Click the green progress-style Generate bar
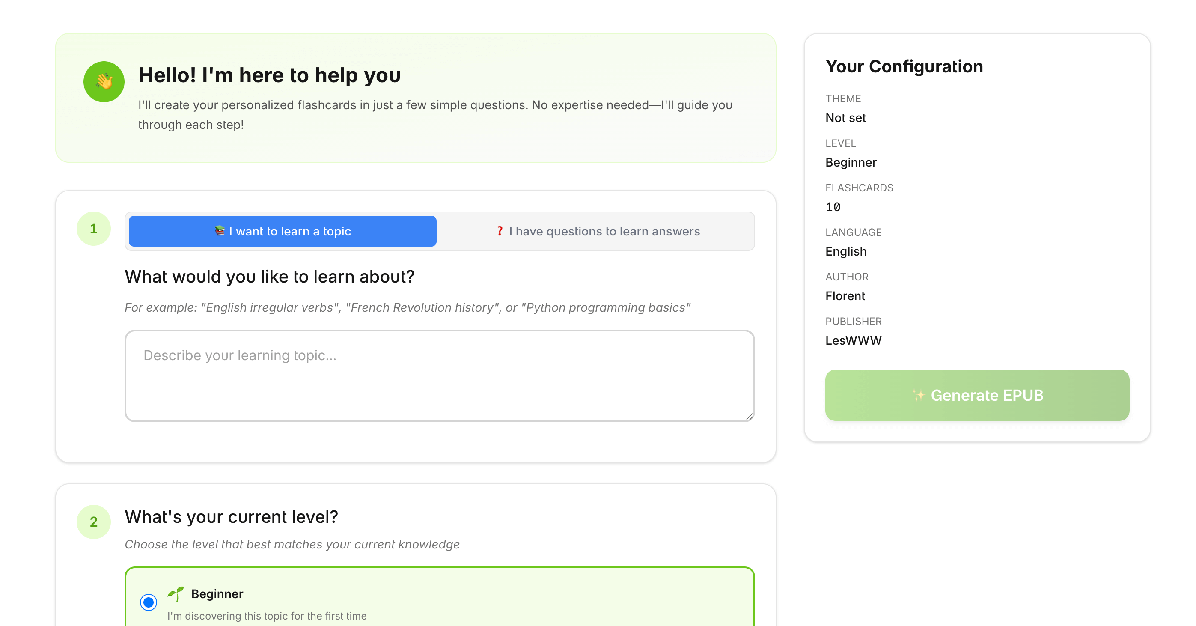The width and height of the screenshot is (1196, 626). [x=976, y=395]
